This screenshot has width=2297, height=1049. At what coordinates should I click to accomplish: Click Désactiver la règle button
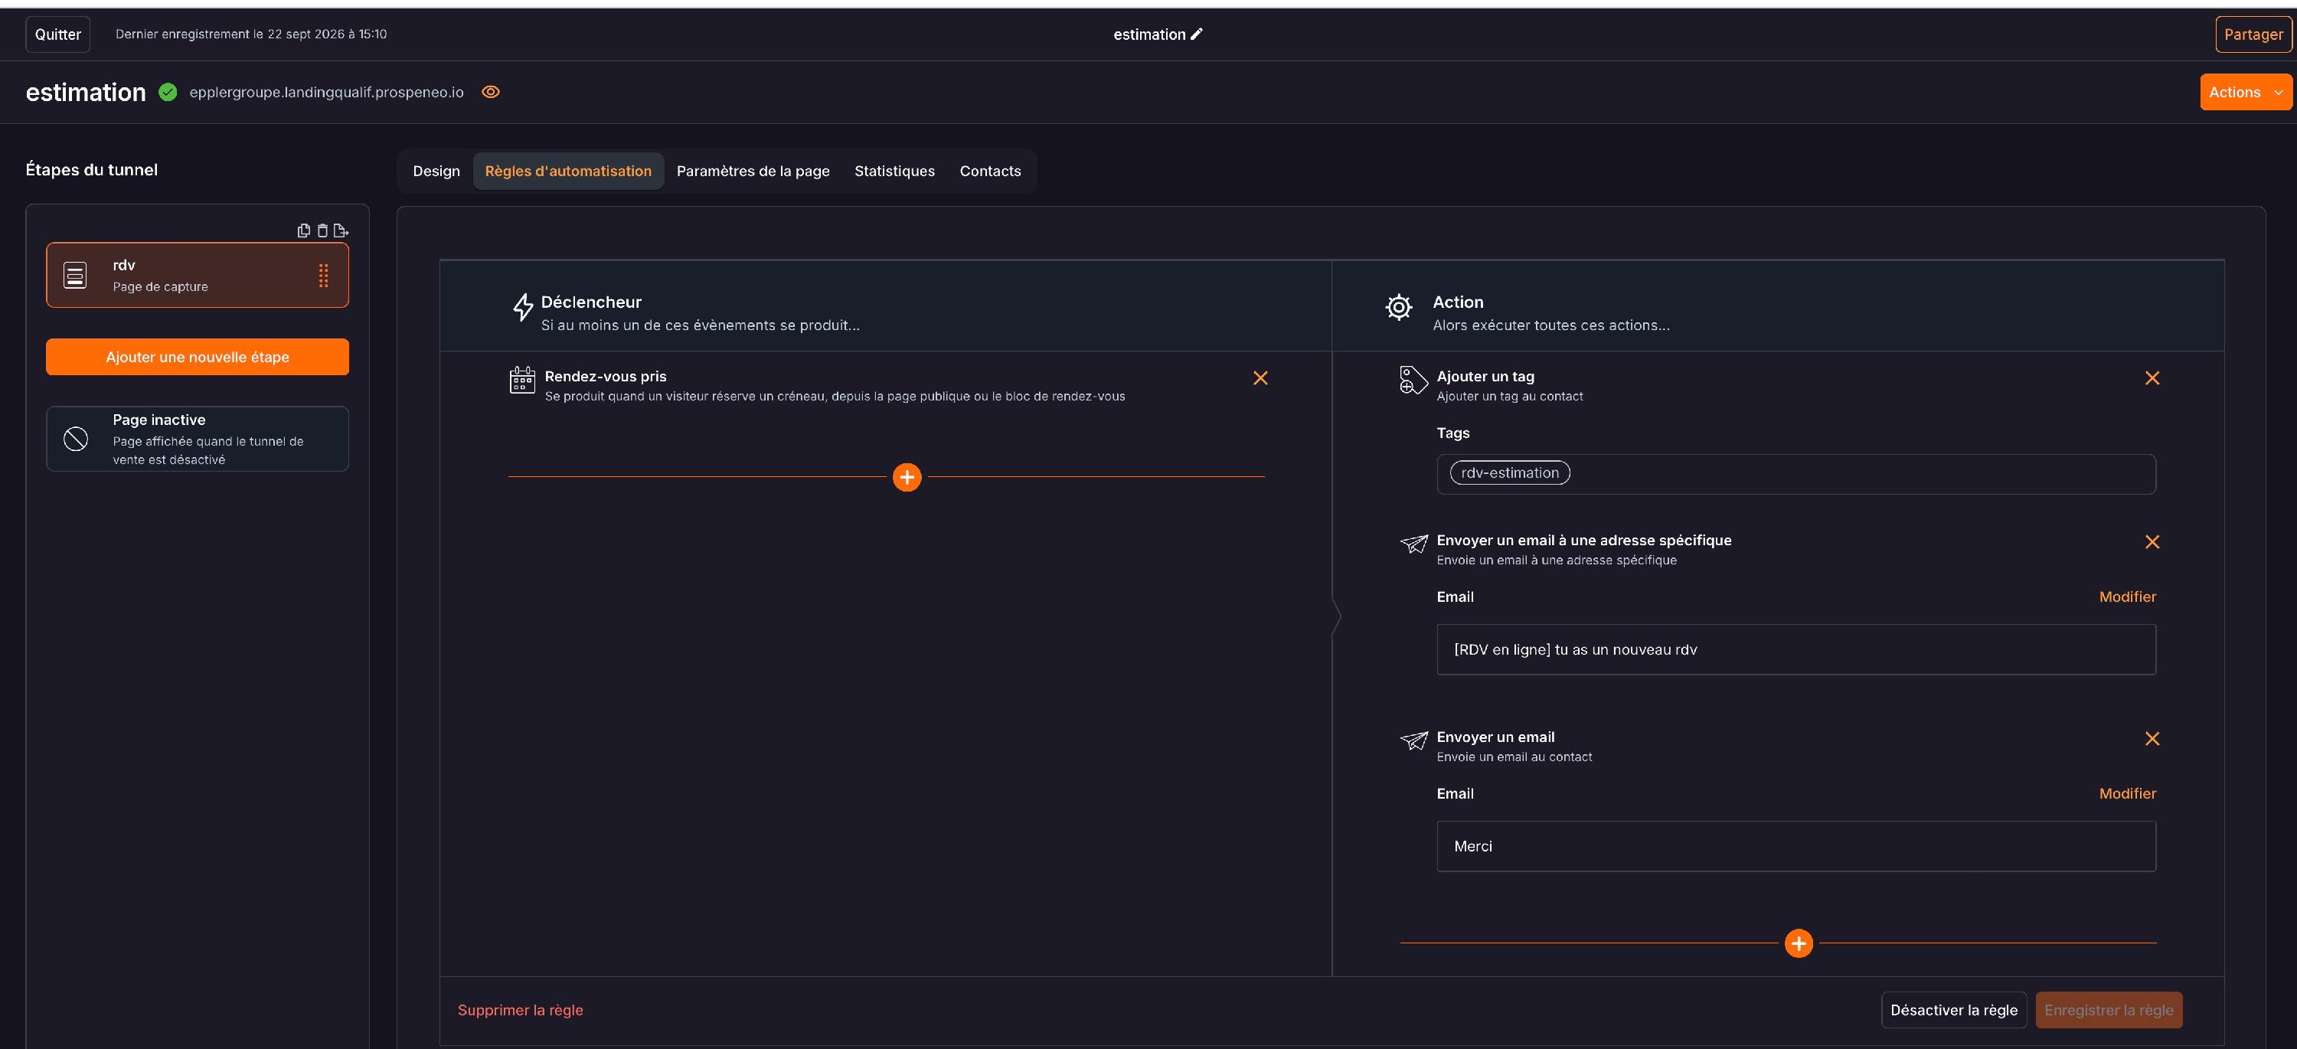(x=1954, y=1010)
